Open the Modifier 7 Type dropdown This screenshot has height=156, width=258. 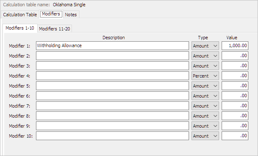(205, 106)
